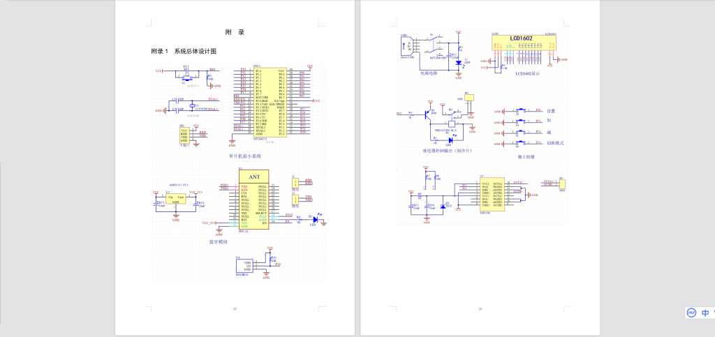This screenshot has width=715, height=337.
Task: Click the 独立按键 caption
Action: click(526, 157)
